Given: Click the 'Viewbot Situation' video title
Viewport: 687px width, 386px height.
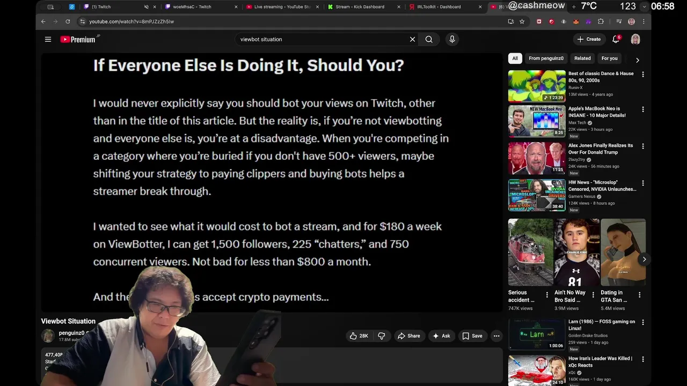Looking at the screenshot, I should pyautogui.click(x=68, y=321).
